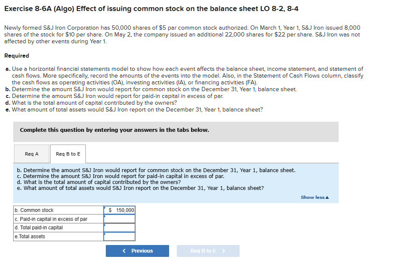The image size is (413, 273).
Task: Click the upward arrow on Show less
Action: coord(326,197)
